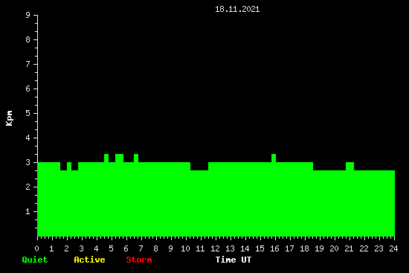Click the green Quiet legend label

click(x=35, y=260)
